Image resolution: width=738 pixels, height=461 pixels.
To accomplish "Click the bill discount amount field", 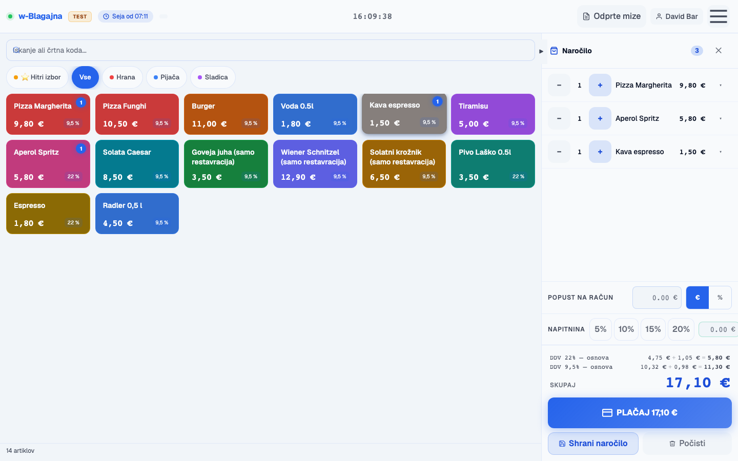I will (x=657, y=298).
